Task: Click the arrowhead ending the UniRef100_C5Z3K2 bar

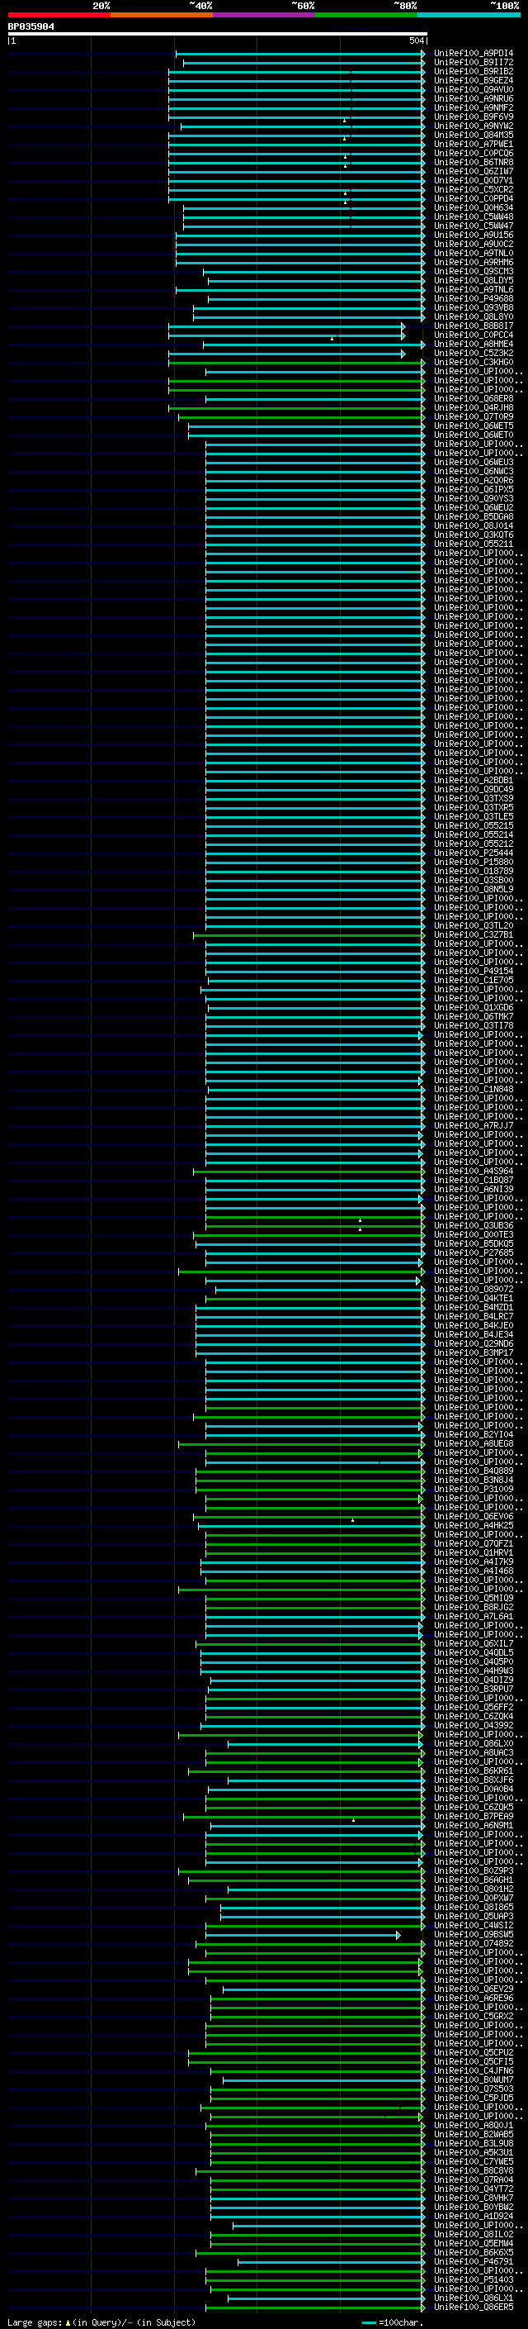Action: [x=403, y=354]
